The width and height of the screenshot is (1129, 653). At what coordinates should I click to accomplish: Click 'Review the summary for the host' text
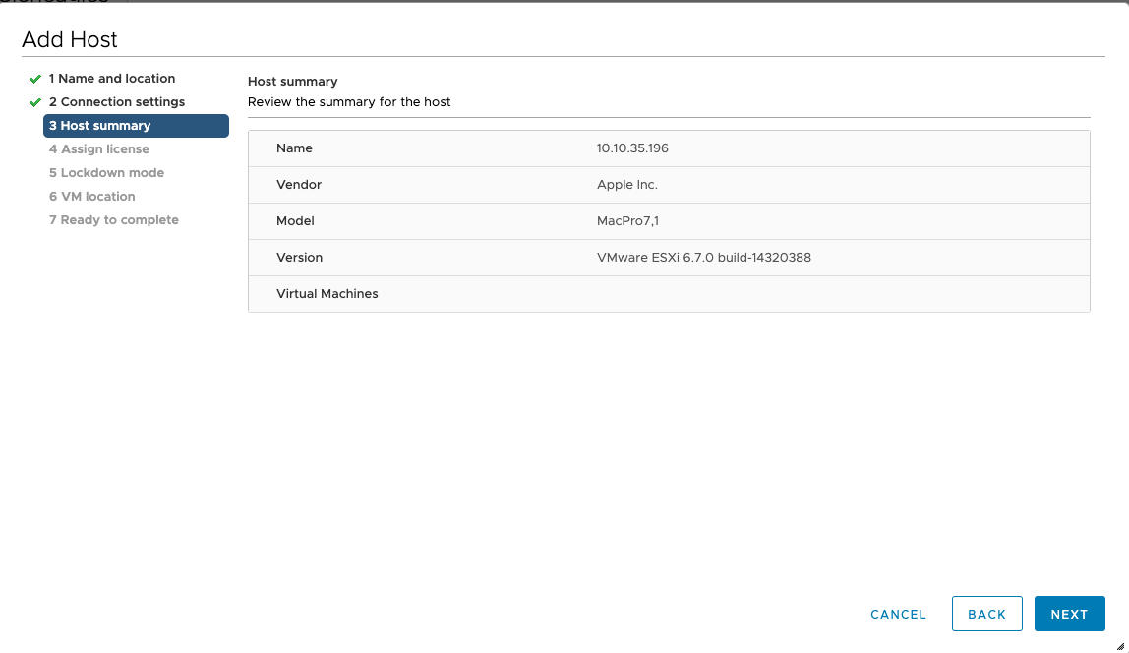(349, 102)
